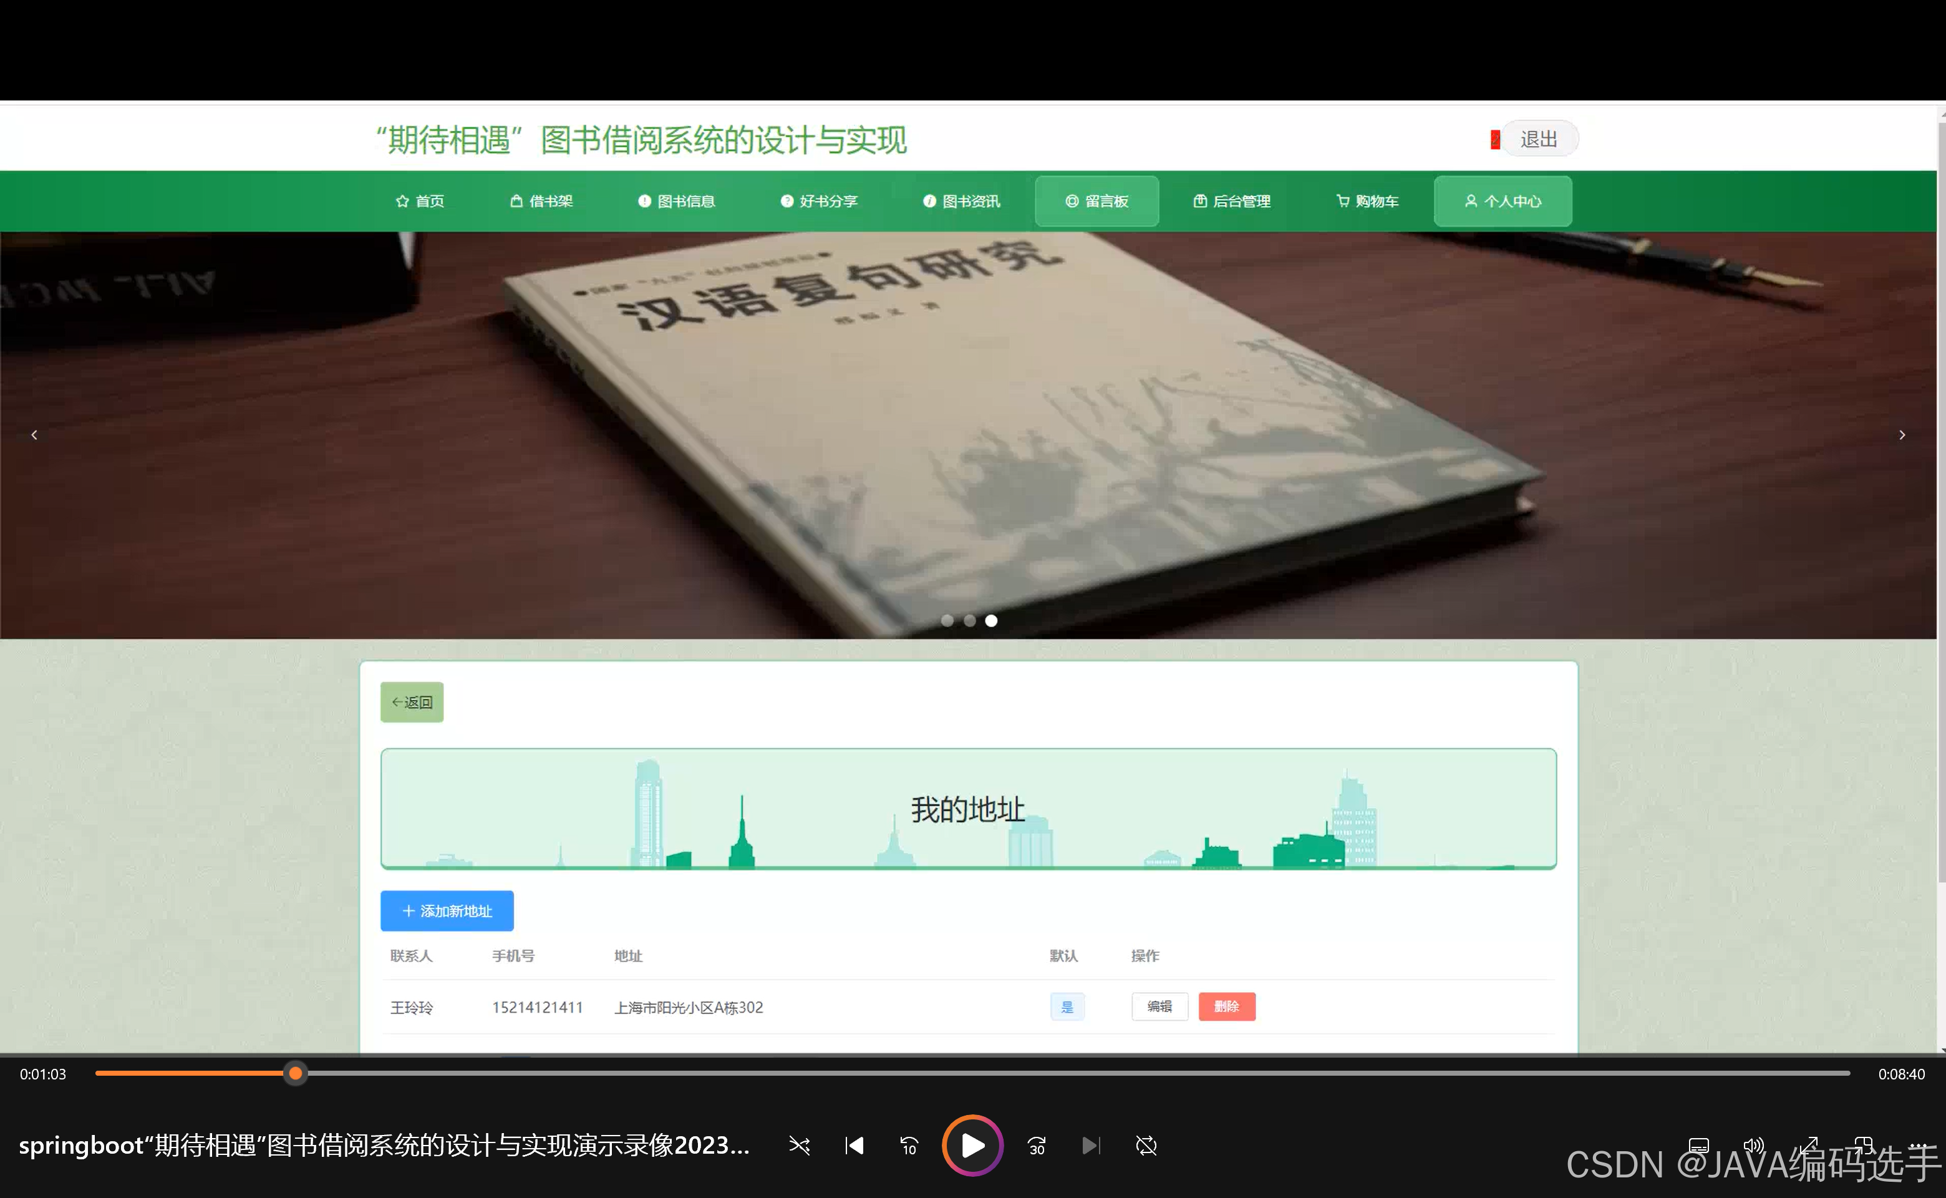Toggle shuffle in the media player
Screen dimensions: 1946x1198
[x=799, y=1146]
